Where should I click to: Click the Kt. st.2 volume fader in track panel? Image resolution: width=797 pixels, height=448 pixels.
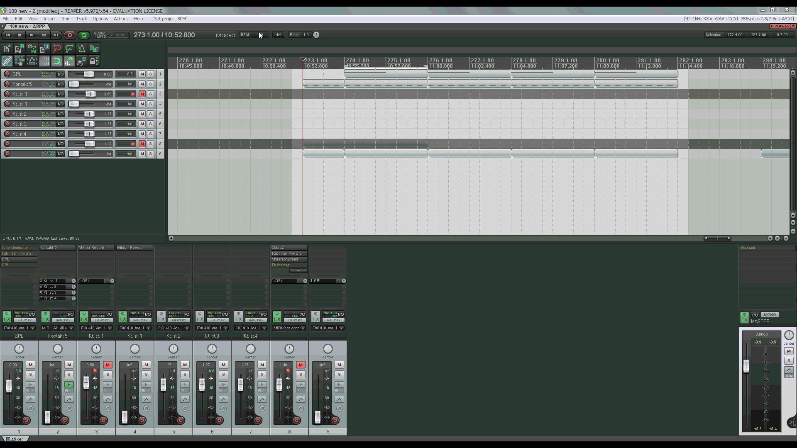tap(89, 114)
